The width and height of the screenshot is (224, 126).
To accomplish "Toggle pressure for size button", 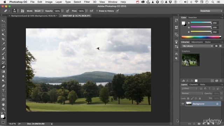I will [x=117, y=11].
